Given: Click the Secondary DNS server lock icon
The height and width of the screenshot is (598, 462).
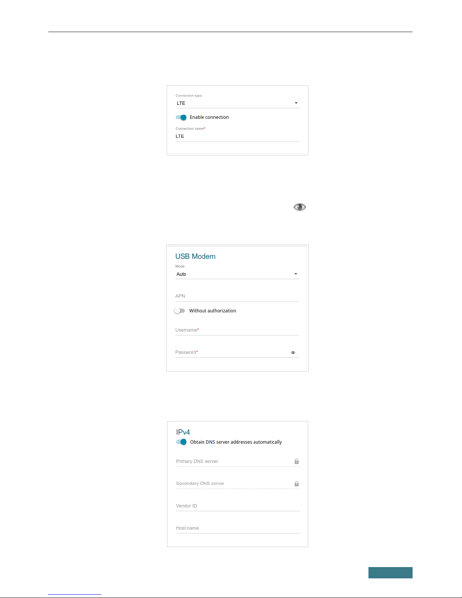Looking at the screenshot, I should (x=297, y=484).
